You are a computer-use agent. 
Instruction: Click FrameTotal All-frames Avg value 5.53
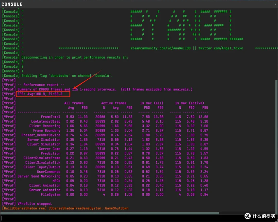click(70, 117)
